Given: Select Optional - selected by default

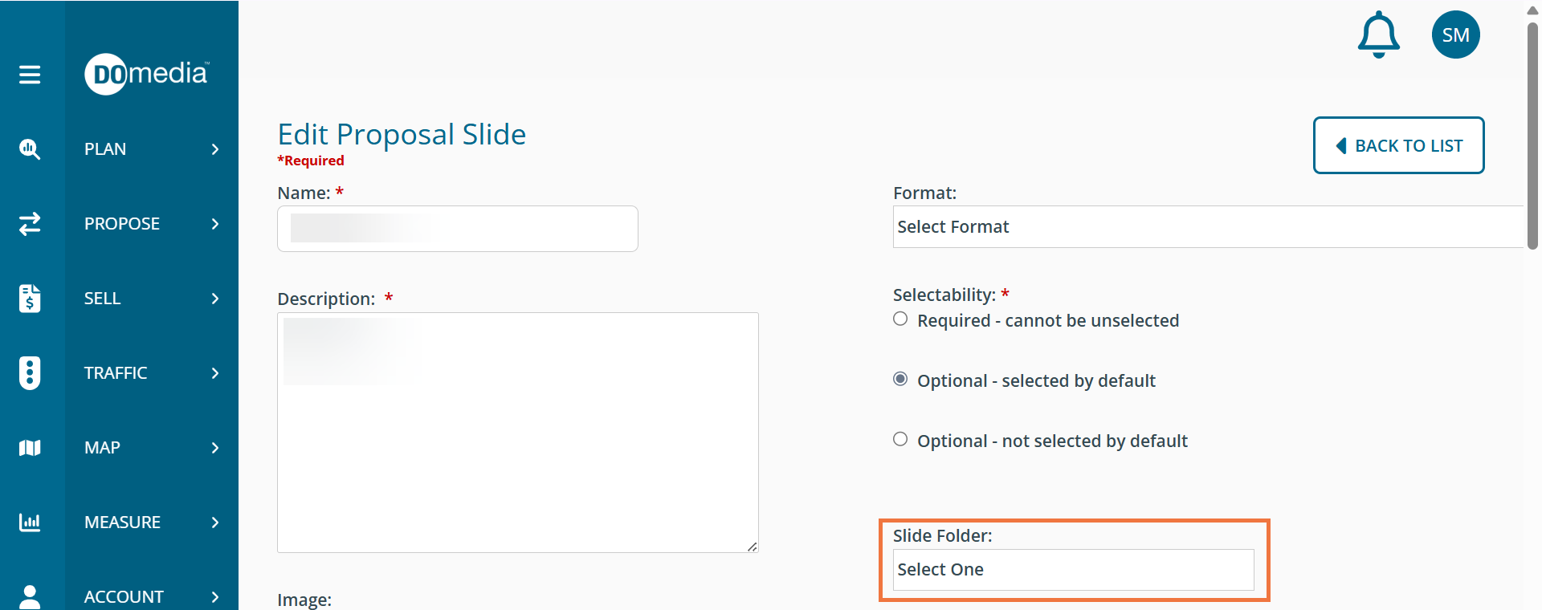Looking at the screenshot, I should tap(900, 380).
